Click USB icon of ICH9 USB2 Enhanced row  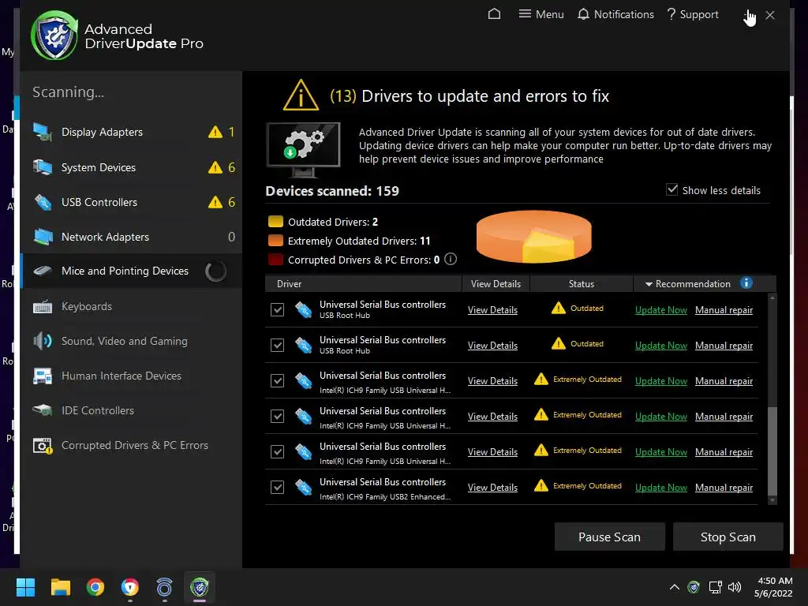pos(304,488)
